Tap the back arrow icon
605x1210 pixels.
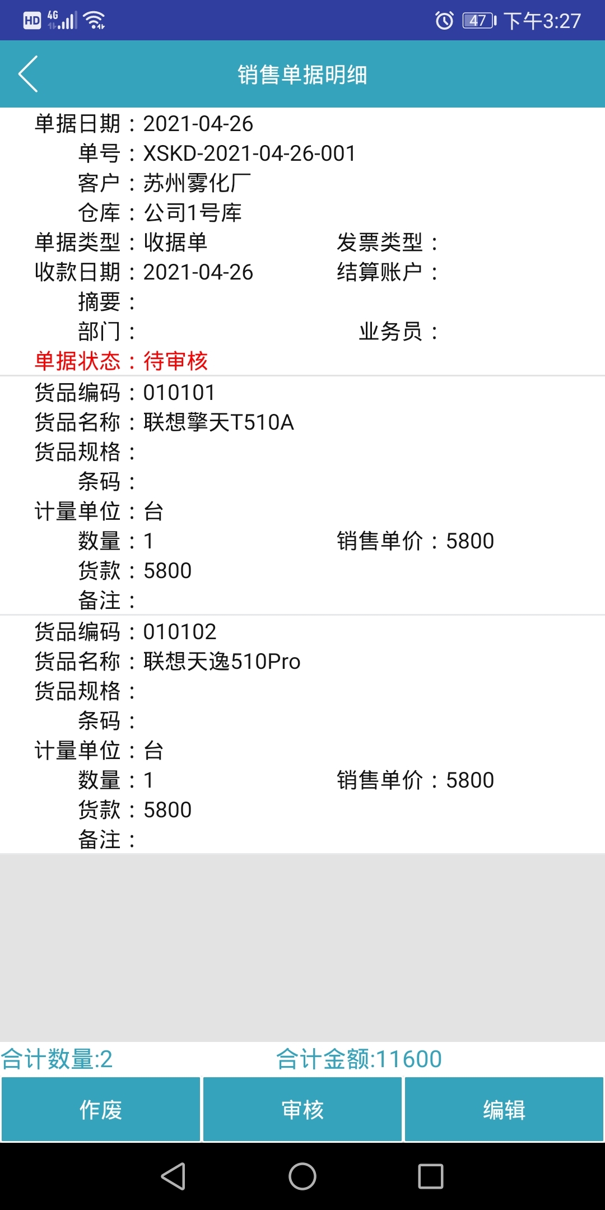[x=28, y=74]
